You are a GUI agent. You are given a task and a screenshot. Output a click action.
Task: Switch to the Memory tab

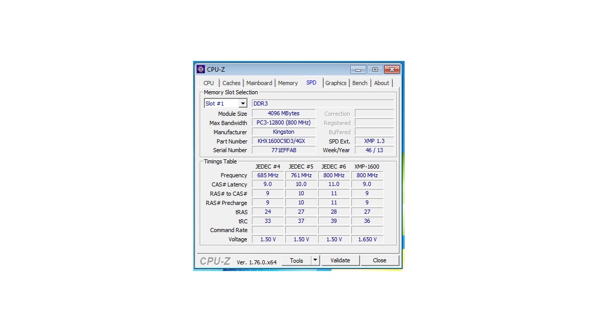[x=288, y=83]
